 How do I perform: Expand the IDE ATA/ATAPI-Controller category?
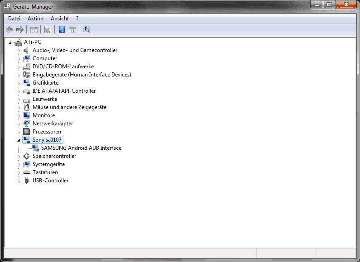click(19, 91)
